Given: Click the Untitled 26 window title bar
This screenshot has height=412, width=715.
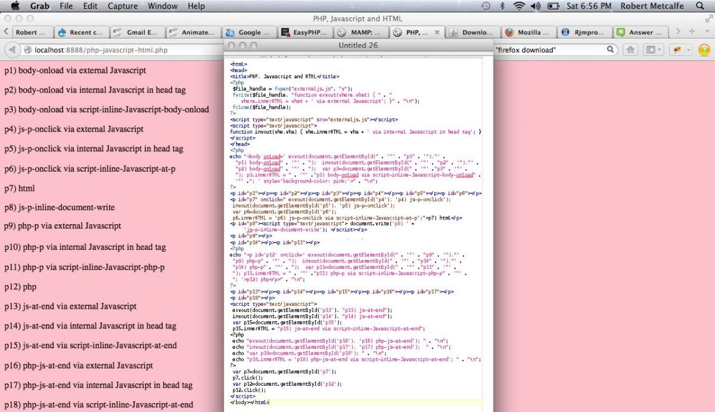Looking at the screenshot, I should pos(358,45).
